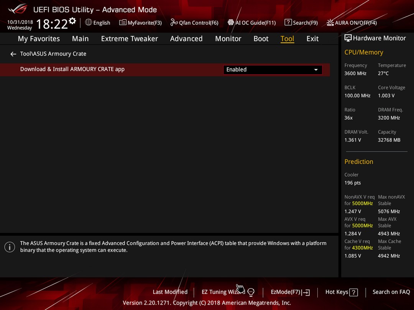Screen dimensions: 414x310
Task: Click the 4942 MHz Max Cache value
Action: click(x=389, y=256)
